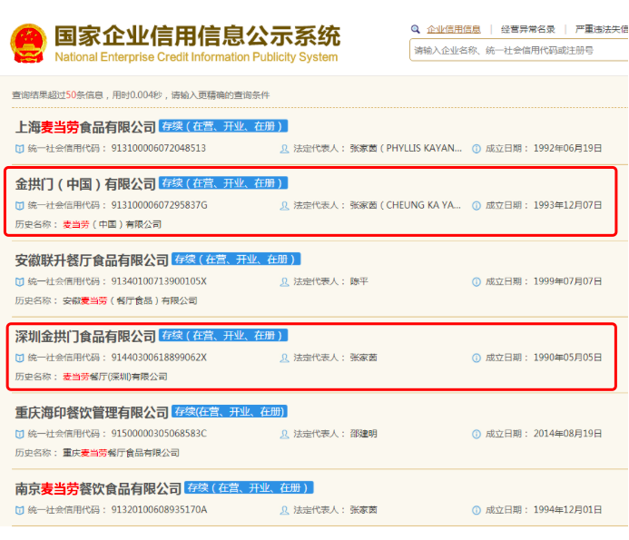Viewport: 629px width, 540px height.
Task: Click credit code 91320100608935170A
Action: (159, 510)
